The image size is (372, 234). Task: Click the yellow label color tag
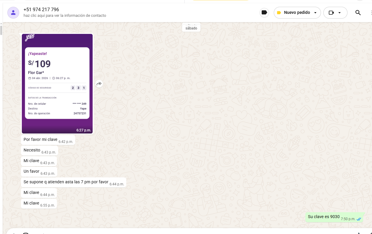tap(279, 13)
